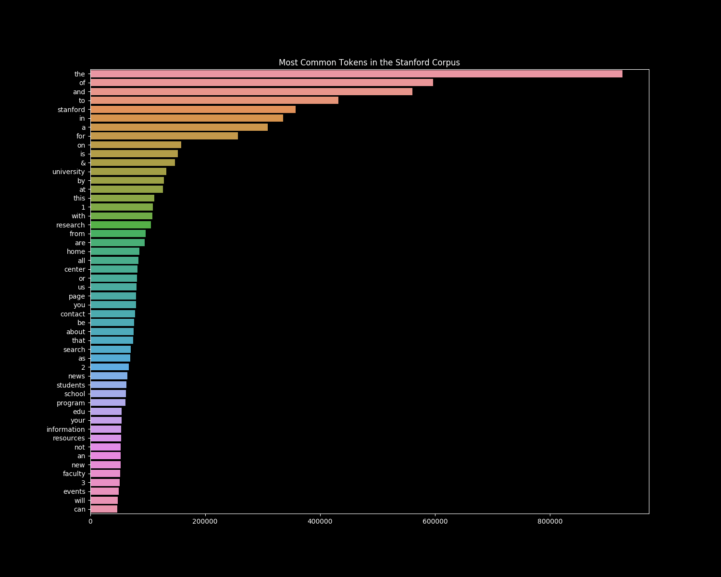This screenshot has width=721, height=577.
Task: Click the y-axis label 'this'
Action: pyautogui.click(x=79, y=198)
